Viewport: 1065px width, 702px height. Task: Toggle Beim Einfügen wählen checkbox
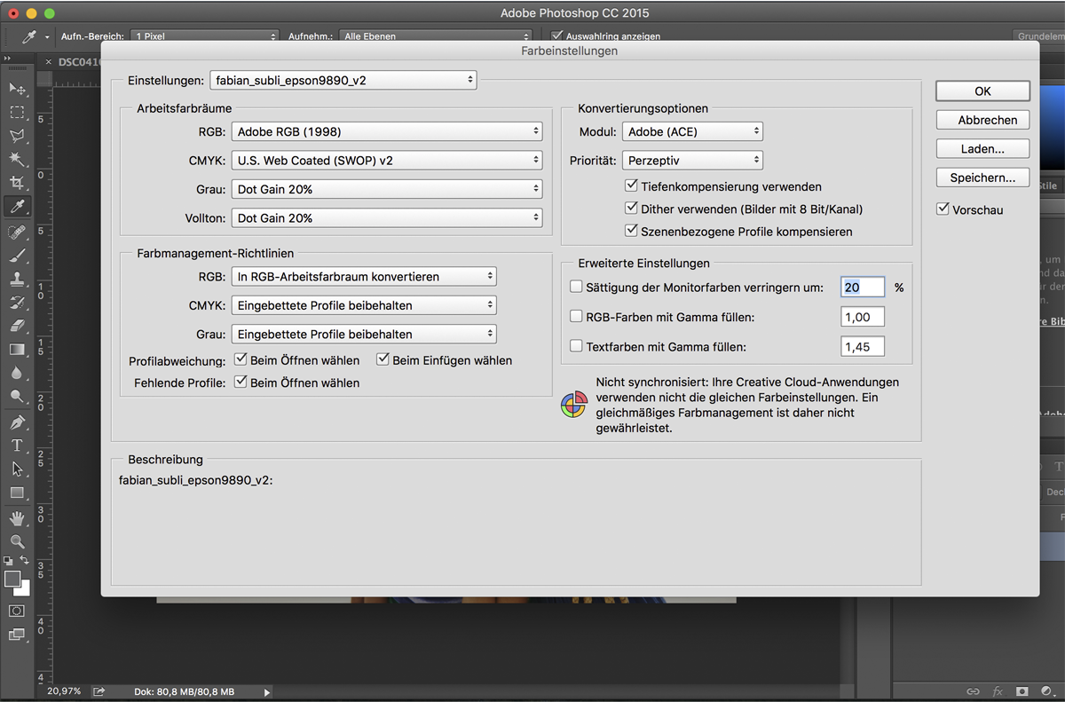(383, 359)
